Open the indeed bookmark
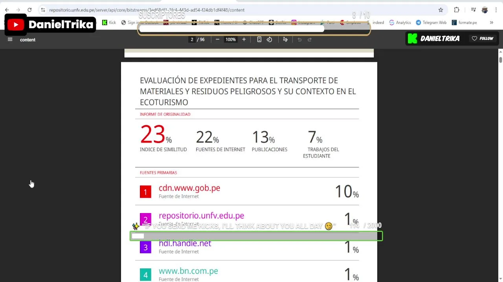This screenshot has width=503, height=282. pos(375,22)
